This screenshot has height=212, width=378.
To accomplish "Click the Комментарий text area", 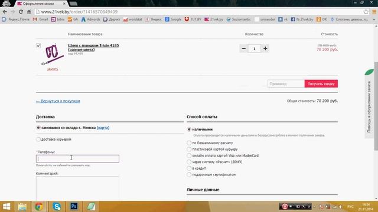I will [77, 188].
